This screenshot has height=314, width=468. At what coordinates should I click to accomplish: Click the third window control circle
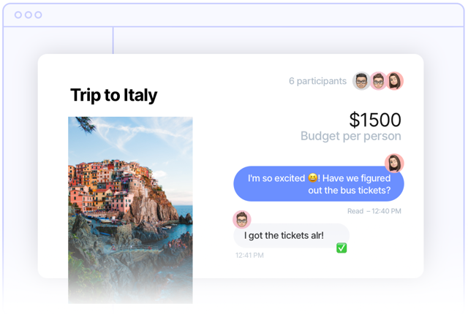pyautogui.click(x=38, y=15)
